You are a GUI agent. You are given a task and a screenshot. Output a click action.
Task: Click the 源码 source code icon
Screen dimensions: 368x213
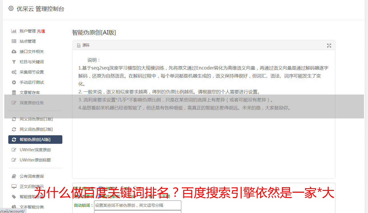coord(79,46)
